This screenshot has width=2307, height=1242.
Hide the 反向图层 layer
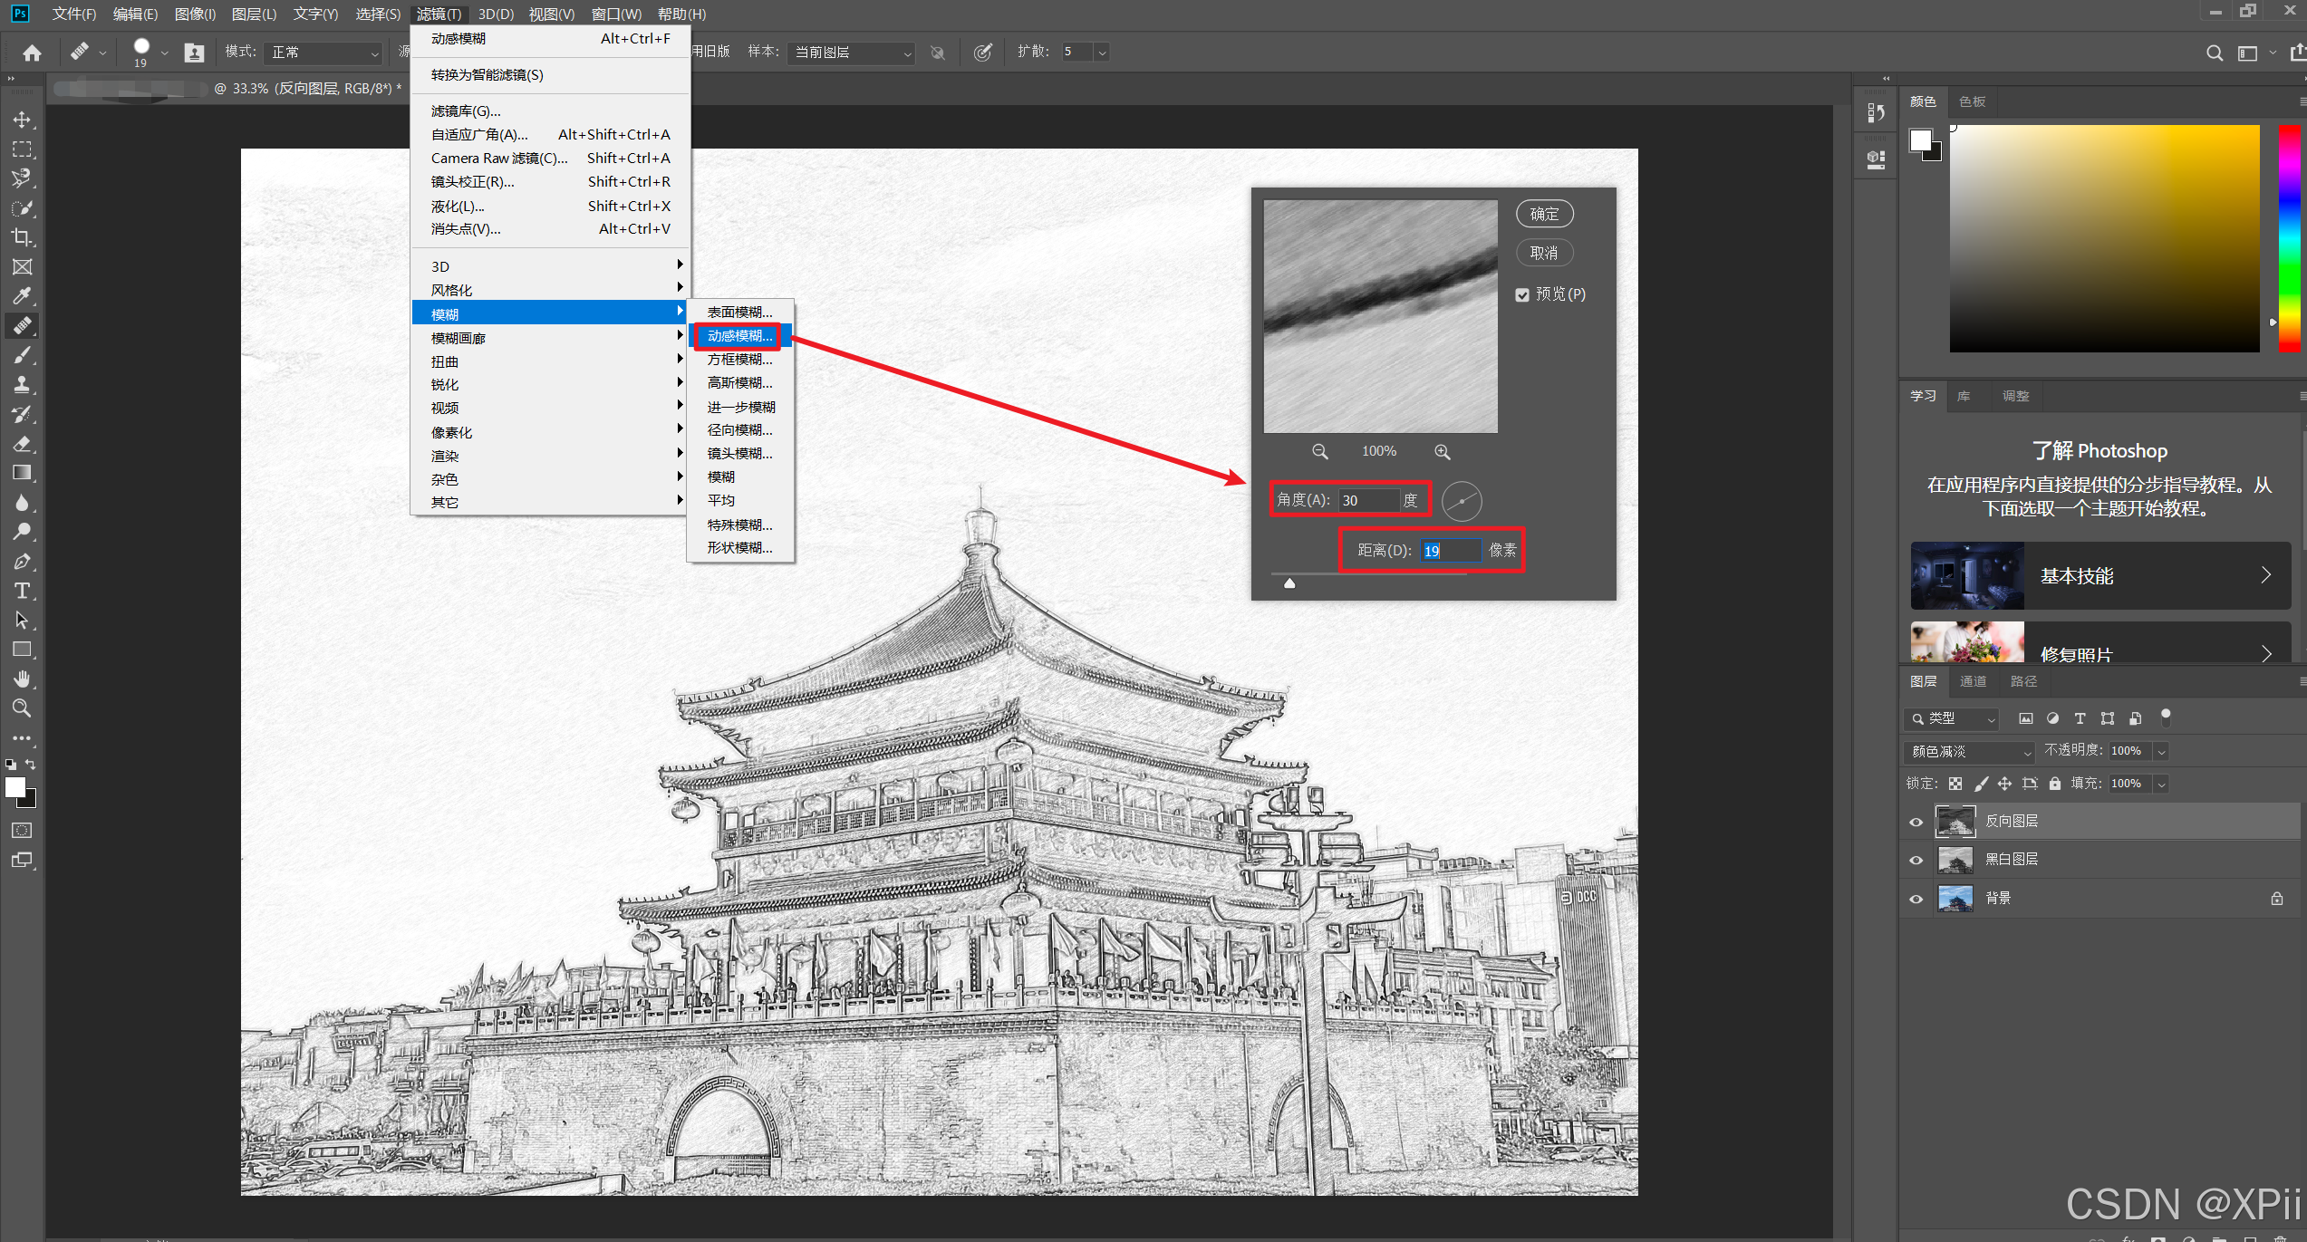[1916, 822]
